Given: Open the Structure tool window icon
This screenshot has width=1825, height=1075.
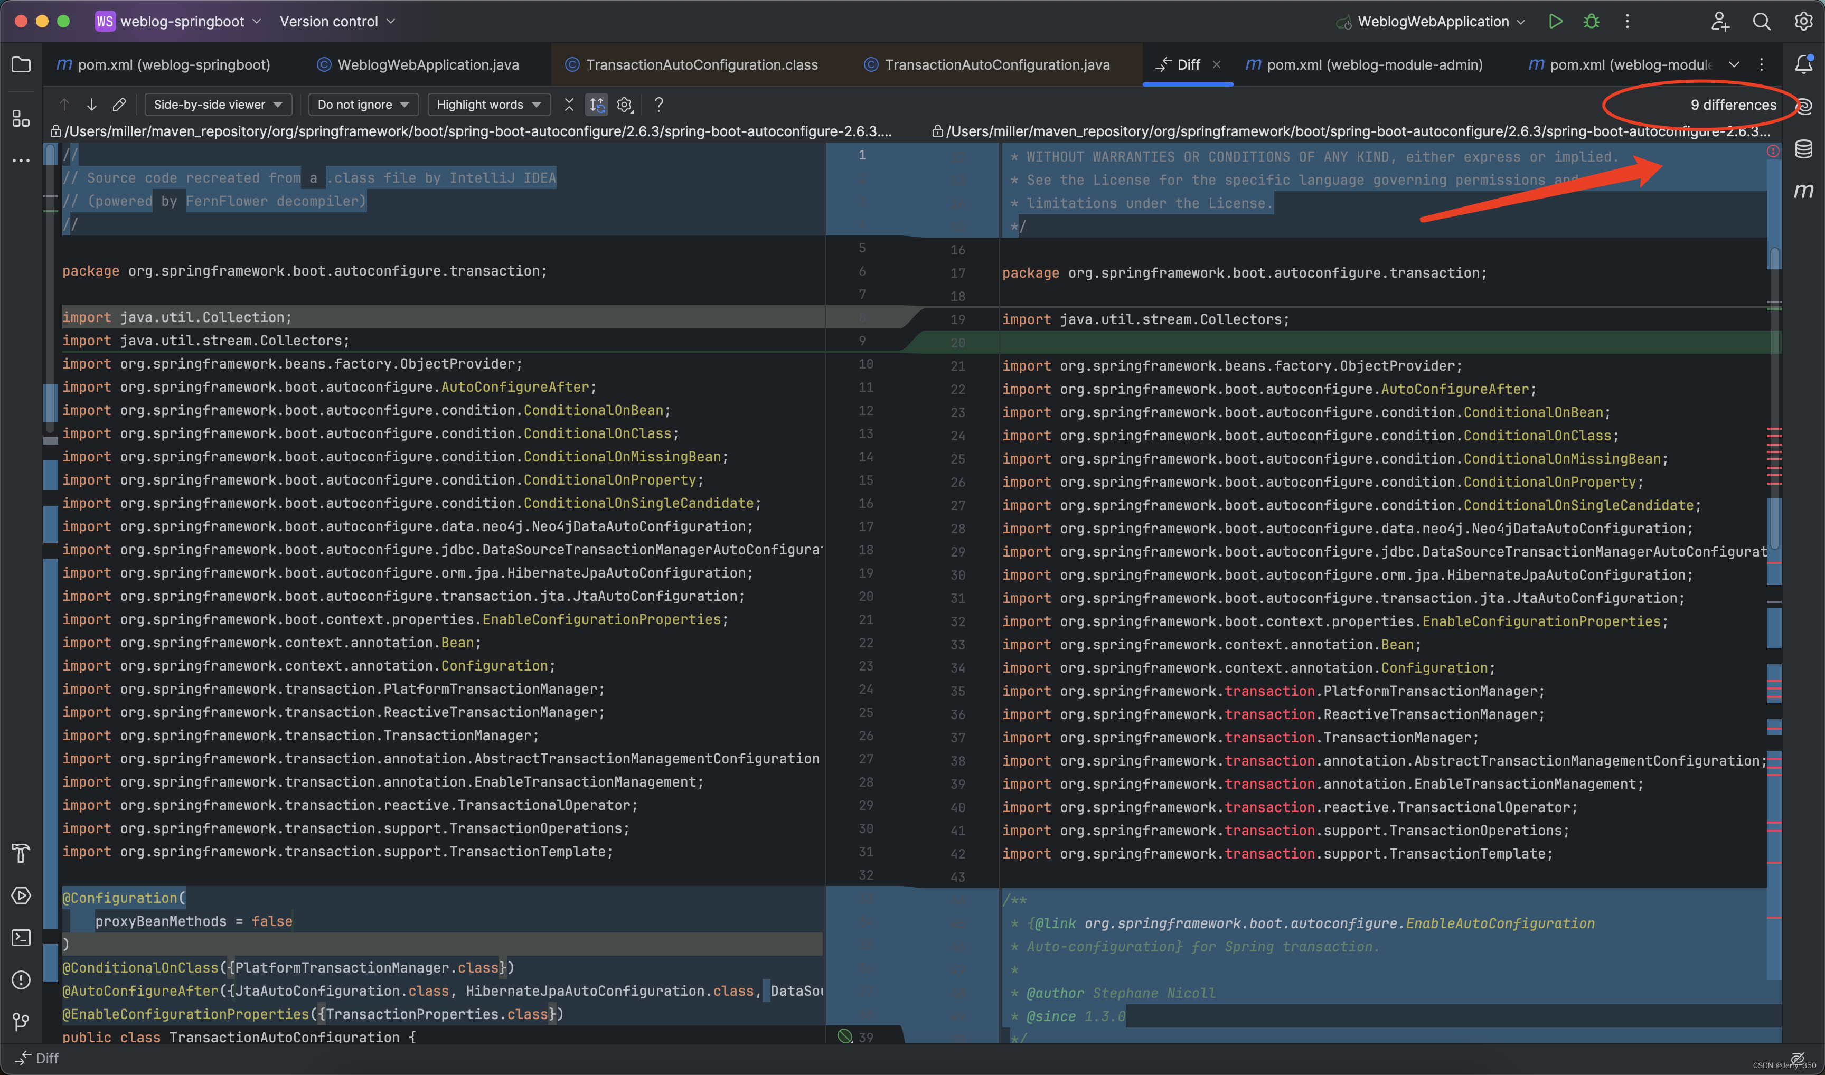Looking at the screenshot, I should [x=21, y=118].
